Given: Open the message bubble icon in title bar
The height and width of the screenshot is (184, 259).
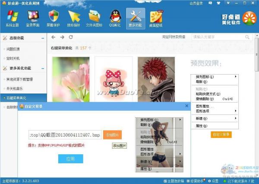Looking at the screenshot, I should point(210,3).
